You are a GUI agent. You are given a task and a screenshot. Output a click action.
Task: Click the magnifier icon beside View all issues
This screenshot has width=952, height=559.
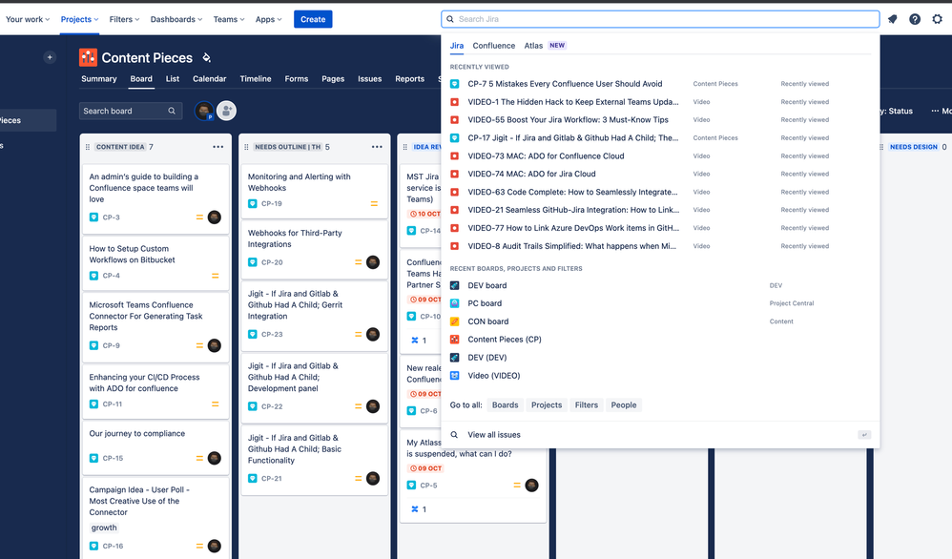(x=454, y=435)
